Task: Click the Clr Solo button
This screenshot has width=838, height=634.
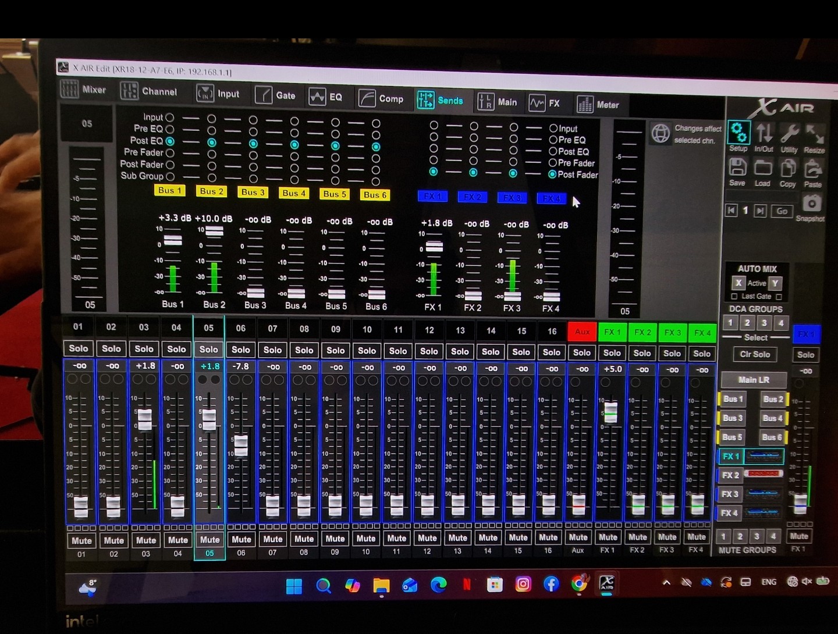Action: pos(755,354)
